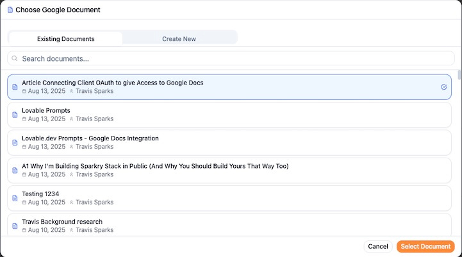The height and width of the screenshot is (257, 462).
Task: Click calendar icon on Testing 1234 row
Action: pyautogui.click(x=24, y=203)
